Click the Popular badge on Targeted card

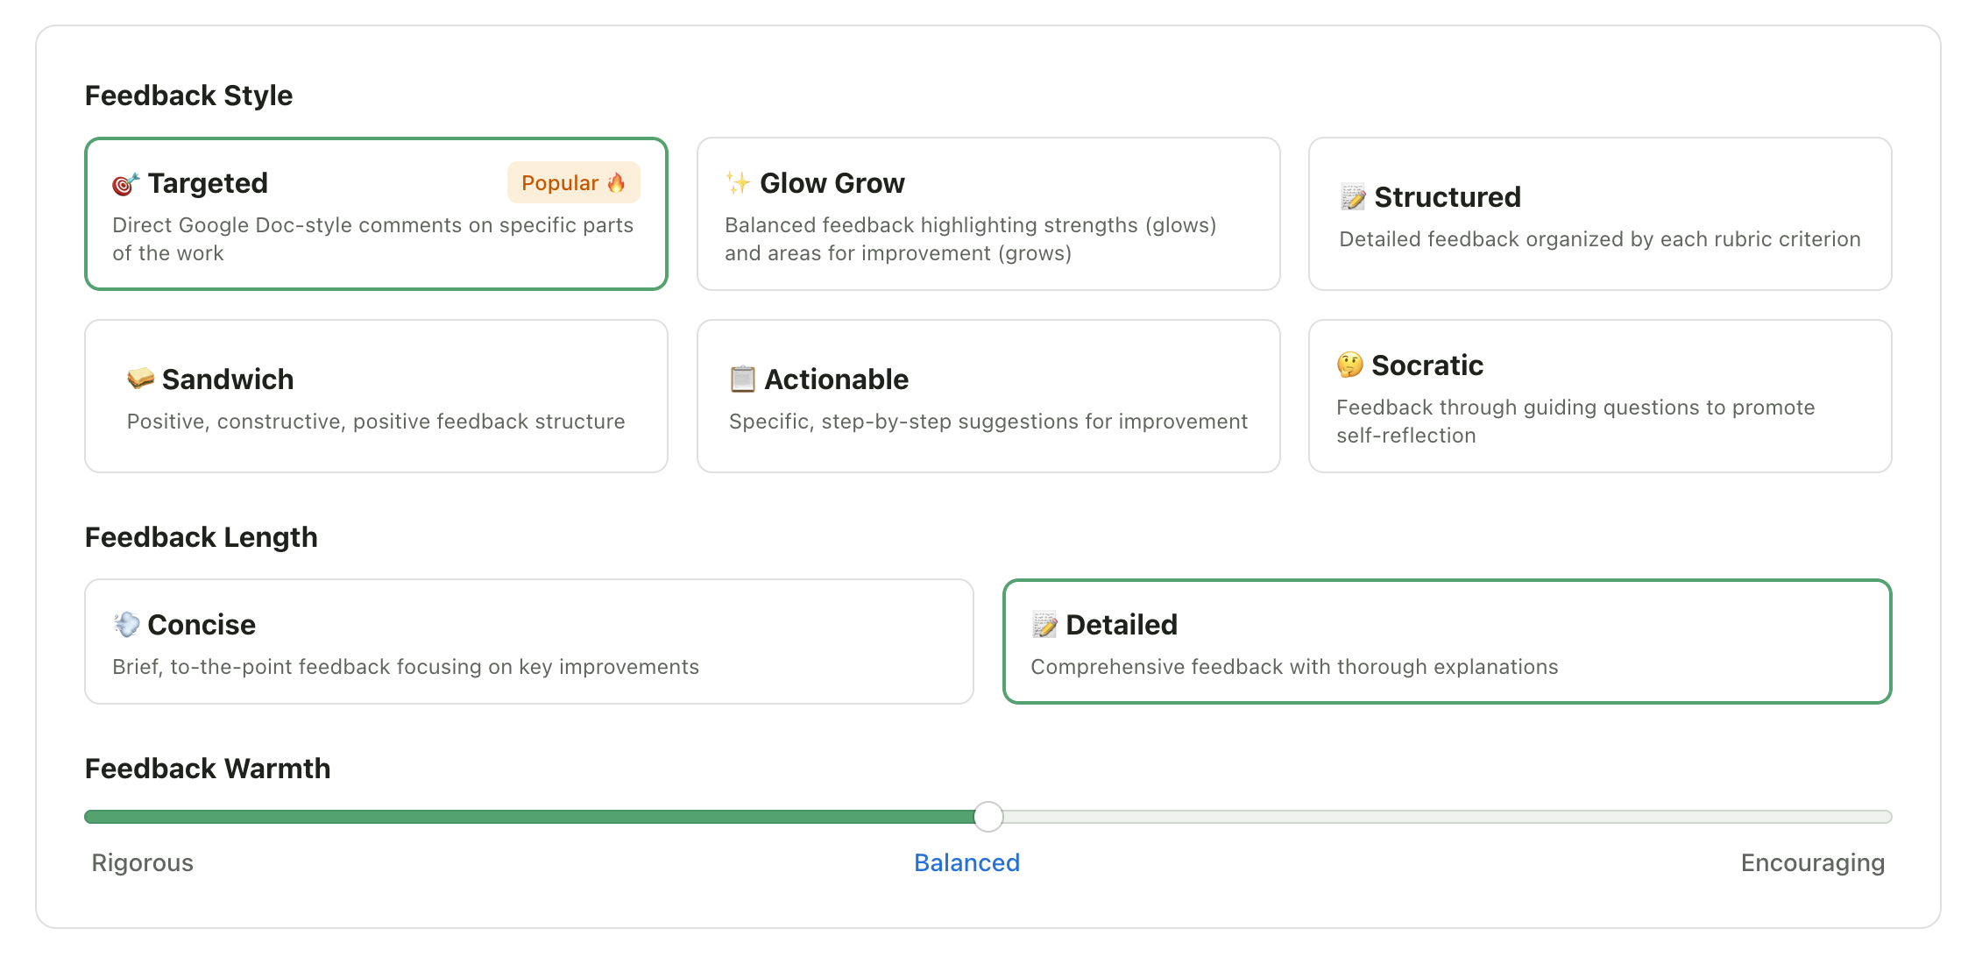(574, 182)
